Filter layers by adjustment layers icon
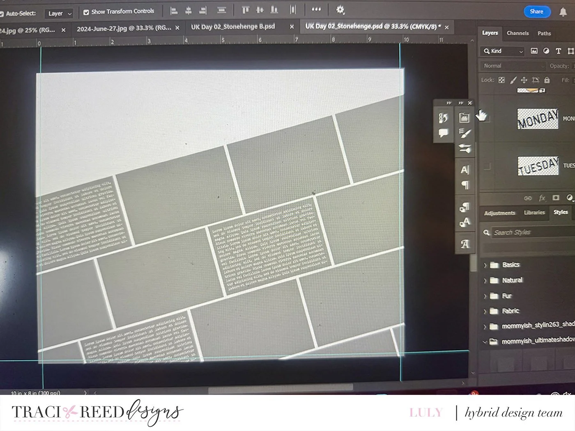Image resolution: width=575 pixels, height=431 pixels. point(546,51)
